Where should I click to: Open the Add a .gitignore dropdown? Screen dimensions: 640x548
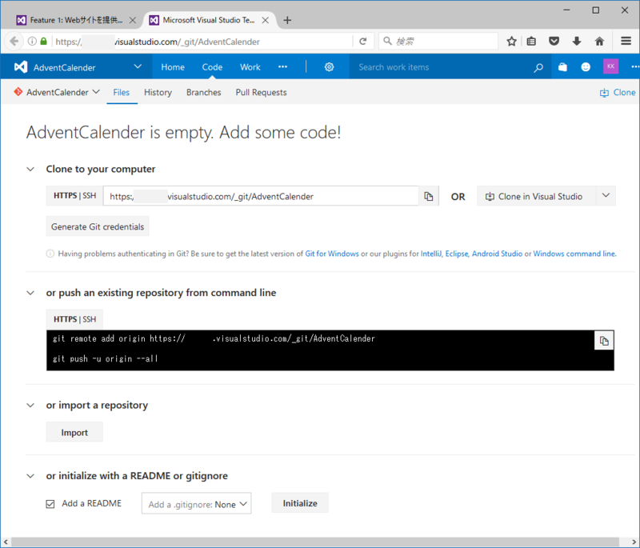[196, 504]
